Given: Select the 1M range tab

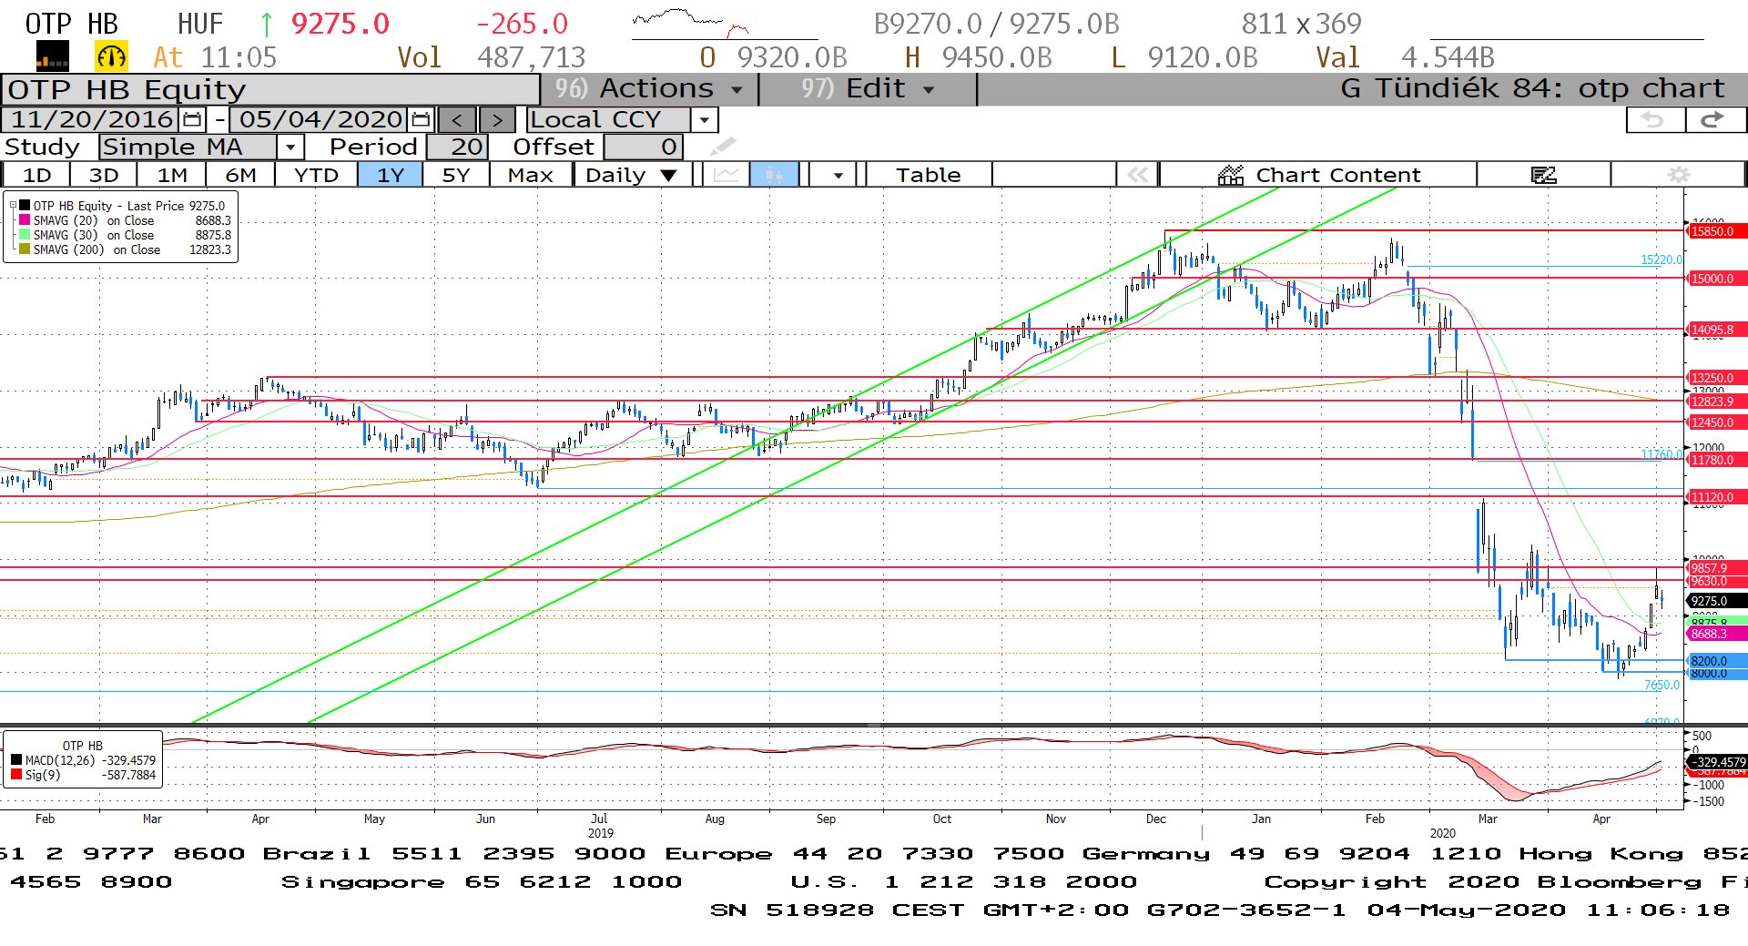Looking at the screenshot, I should (172, 175).
